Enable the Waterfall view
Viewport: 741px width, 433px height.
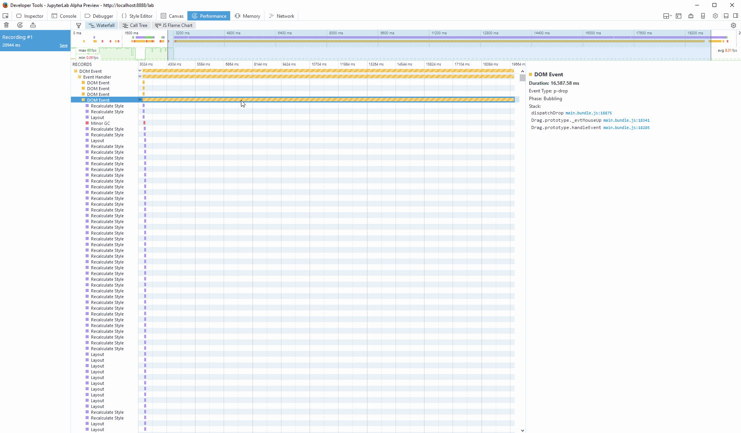(x=101, y=25)
